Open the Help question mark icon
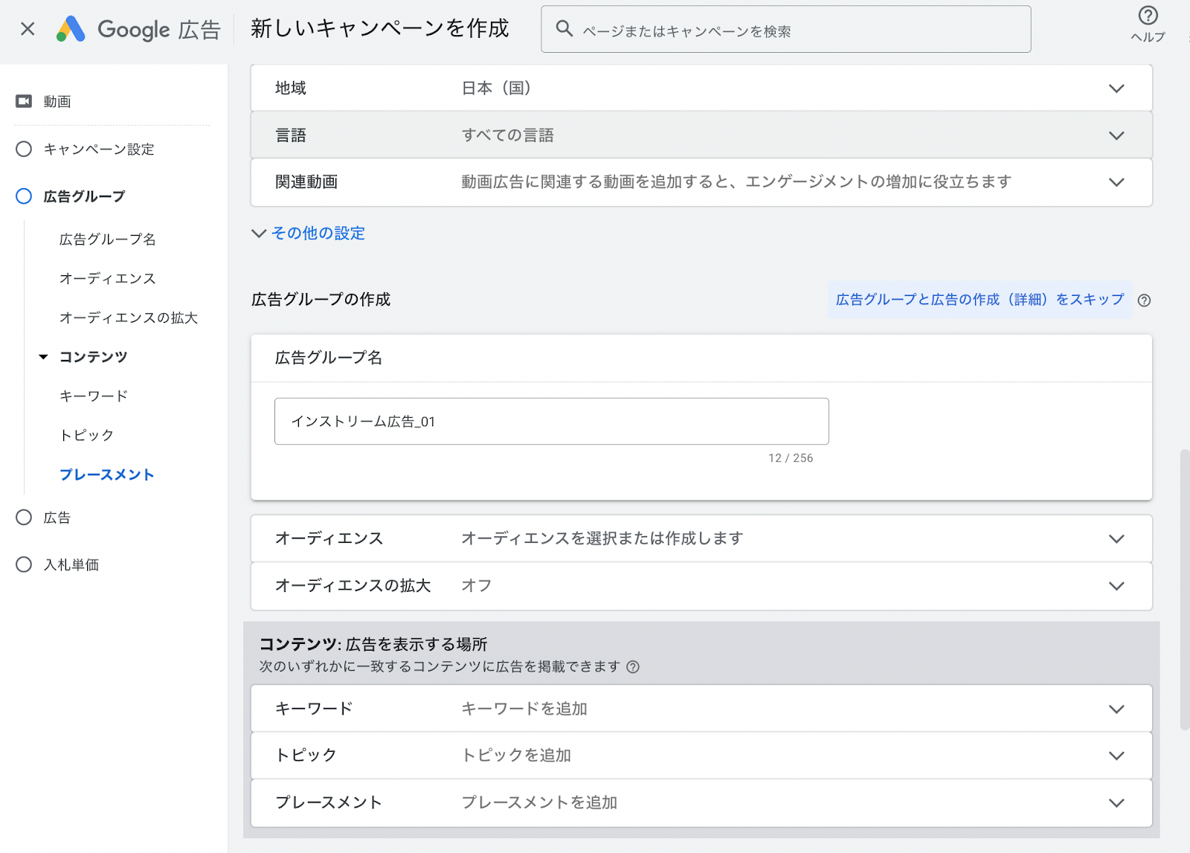Image resolution: width=1190 pixels, height=853 pixels. tap(1148, 16)
